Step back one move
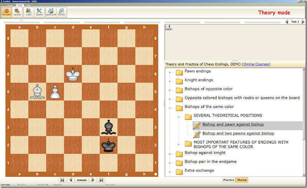 coord(71,180)
